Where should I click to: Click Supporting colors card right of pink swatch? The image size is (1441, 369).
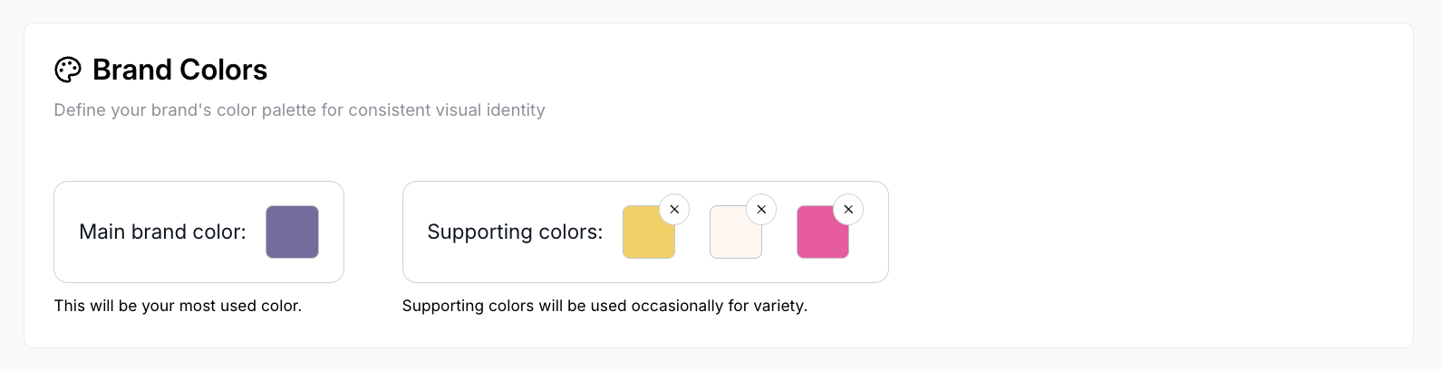(x=870, y=244)
